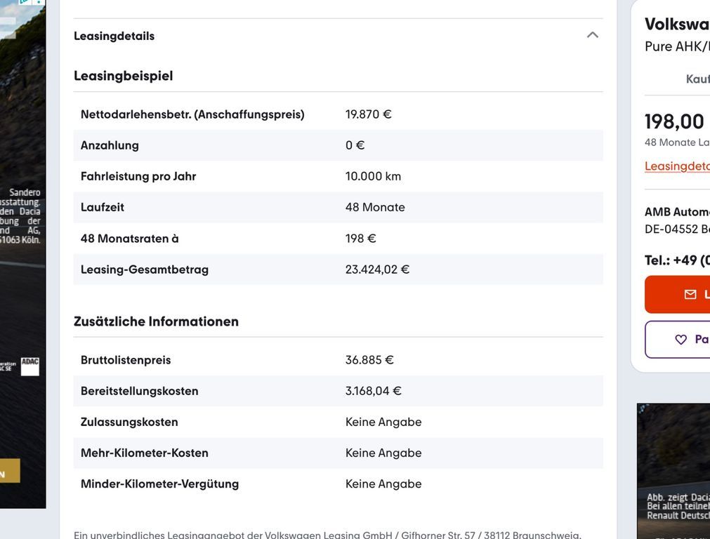Select the 10.000 km value
Viewport: 710px width, 539px height.
click(x=373, y=176)
